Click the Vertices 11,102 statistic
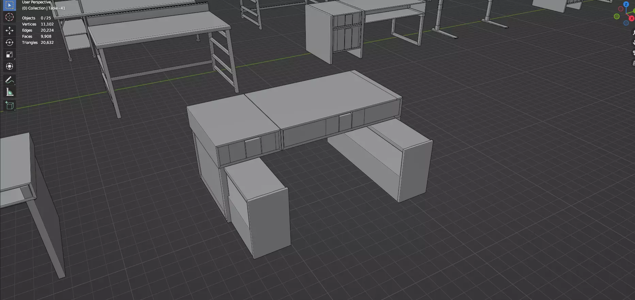Image resolution: width=635 pixels, height=300 pixels. pos(38,24)
